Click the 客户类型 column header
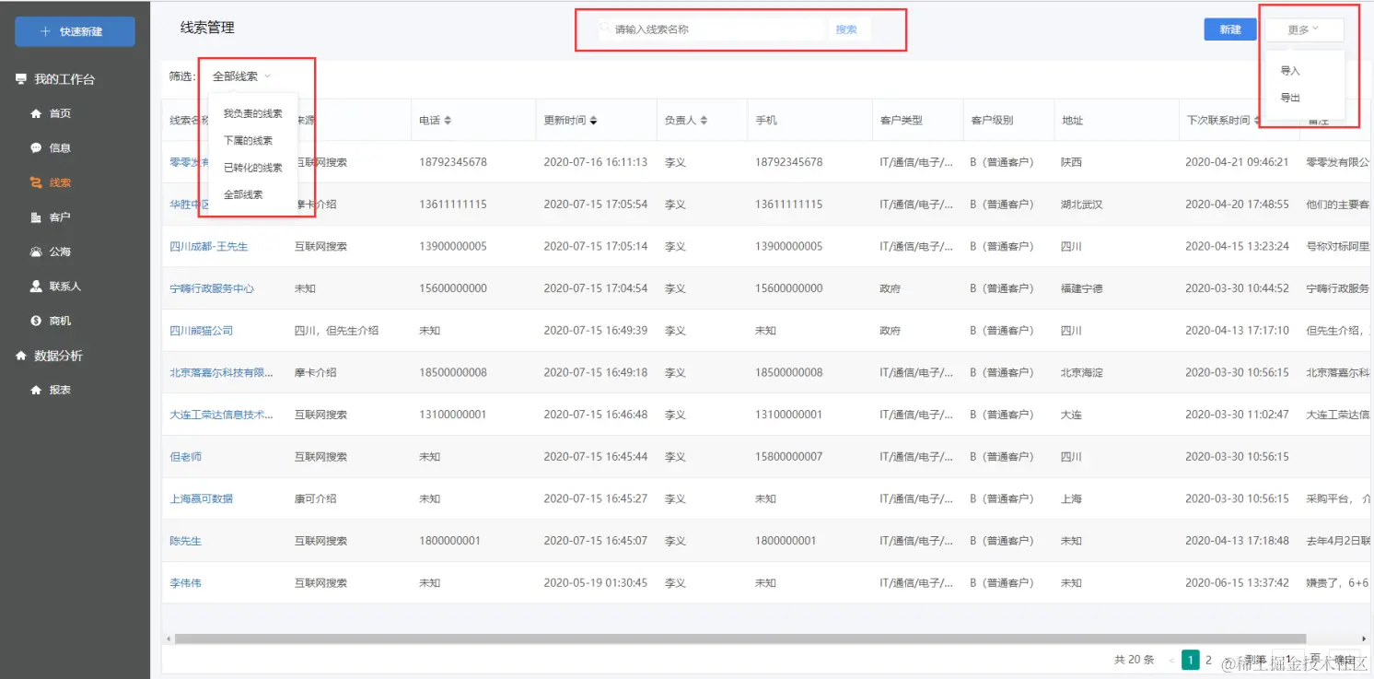Viewport: 1374px width, 679px height. click(x=901, y=121)
